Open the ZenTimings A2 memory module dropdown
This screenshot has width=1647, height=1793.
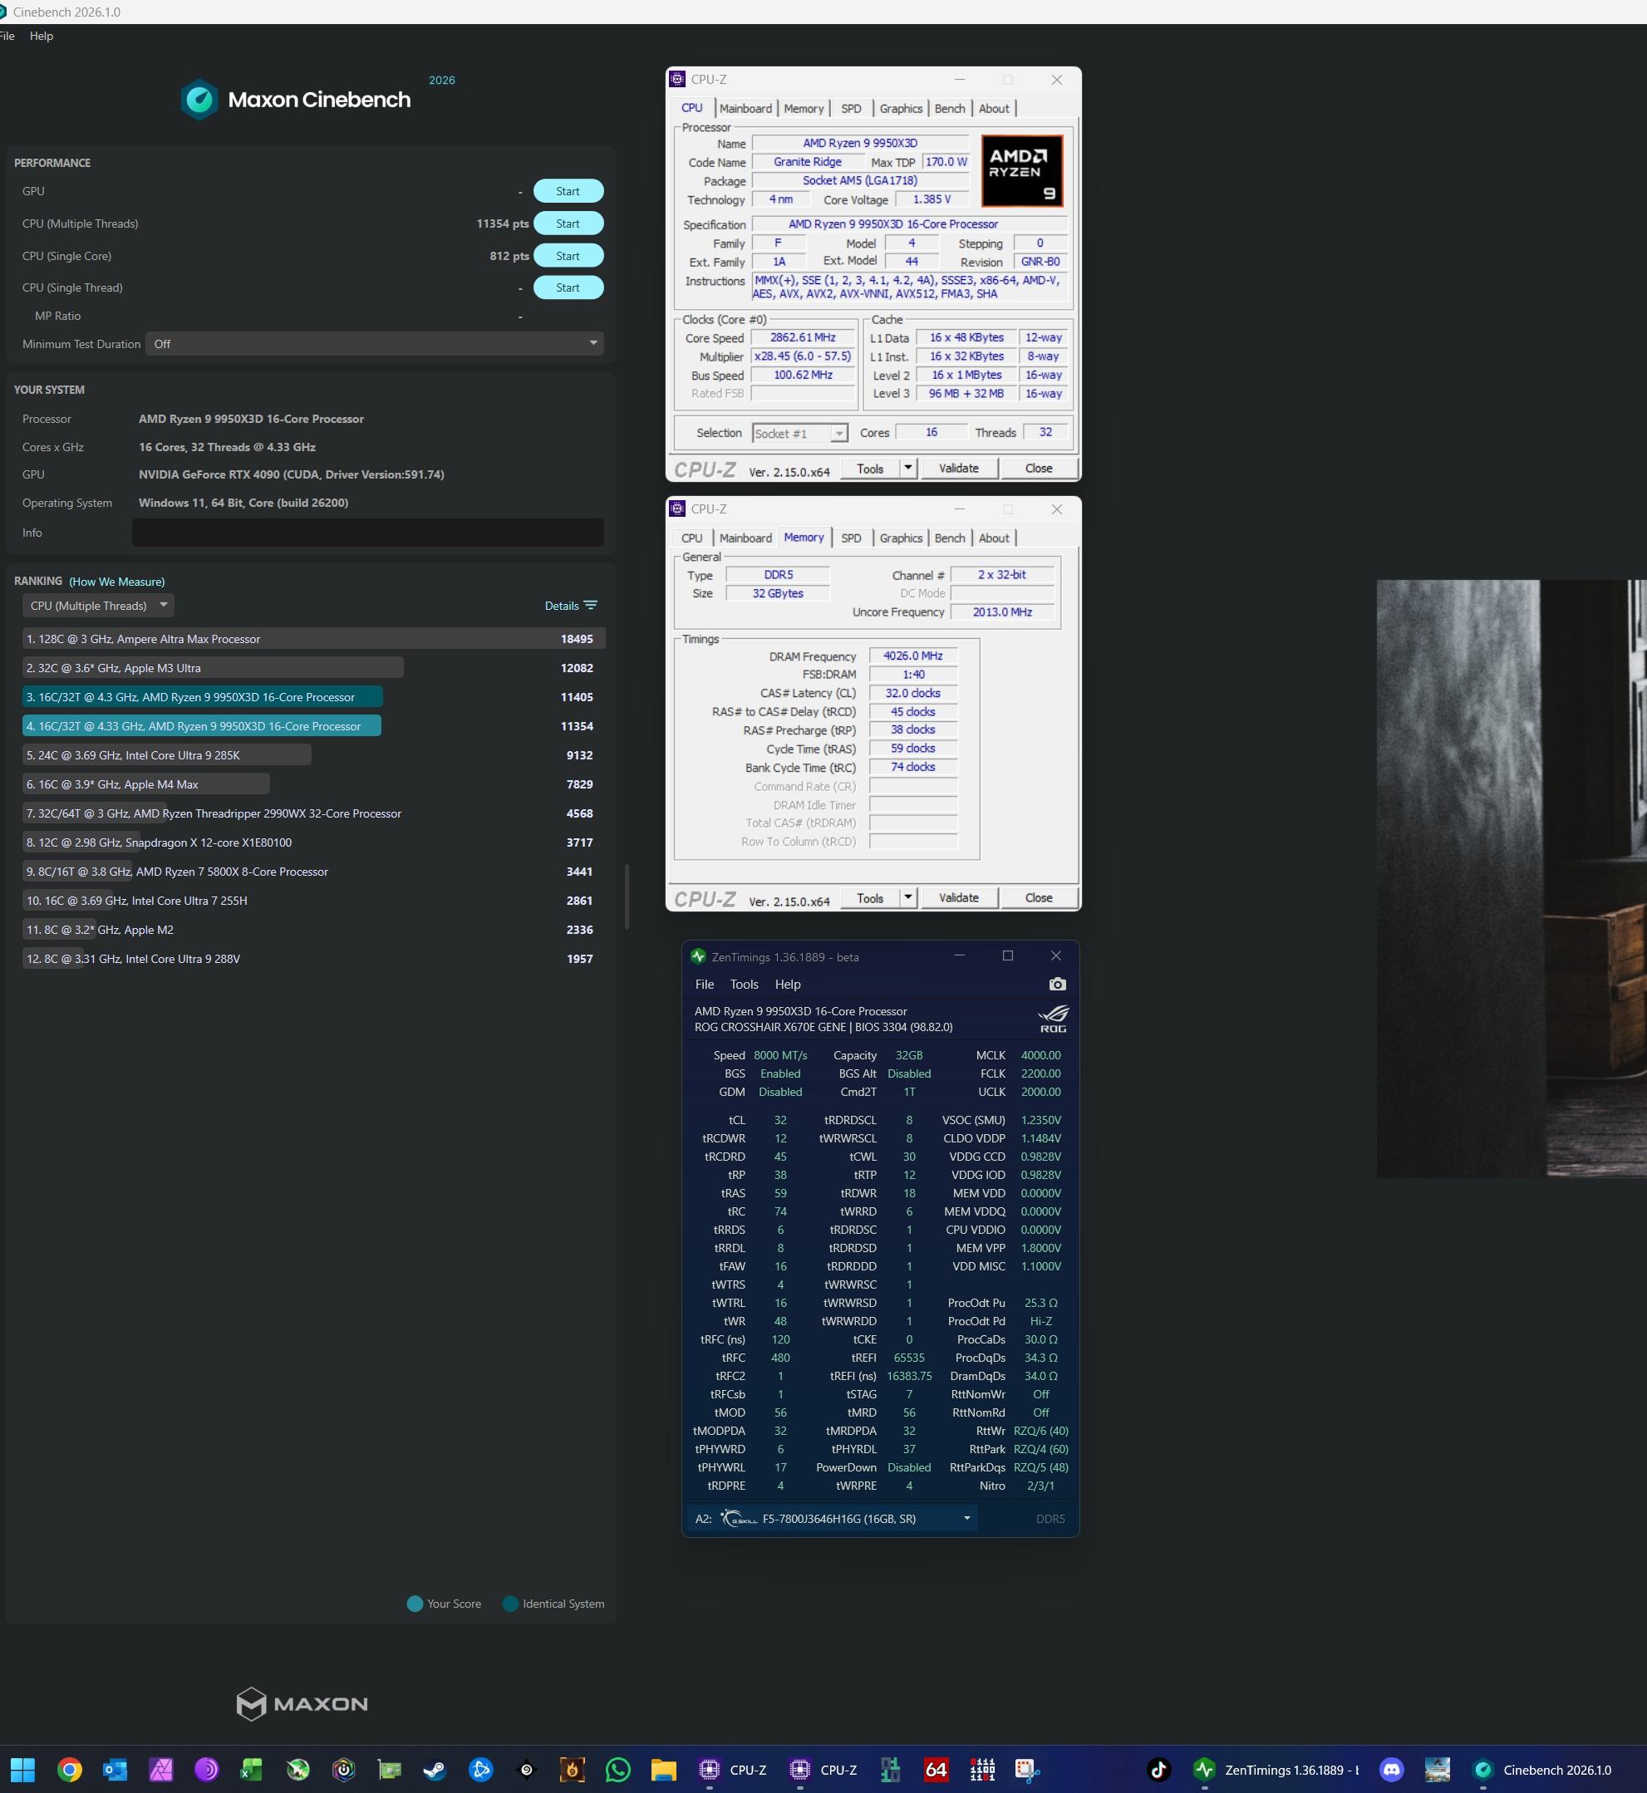point(966,1518)
